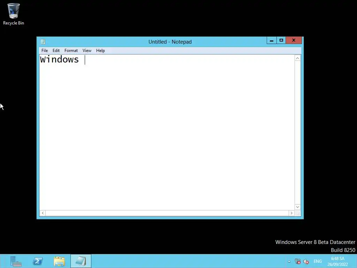The width and height of the screenshot is (357, 268).
Task: Click the muted volume tray icon
Action: click(x=306, y=261)
